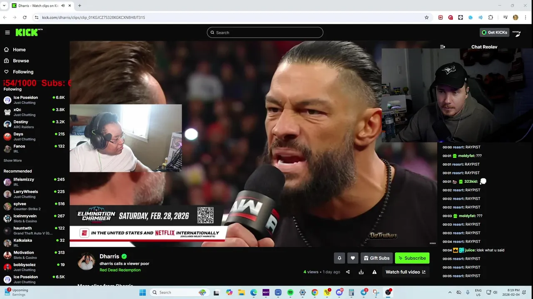The image size is (533, 299).
Task: Open hauntwth recommended channel
Action: (x=34, y=230)
